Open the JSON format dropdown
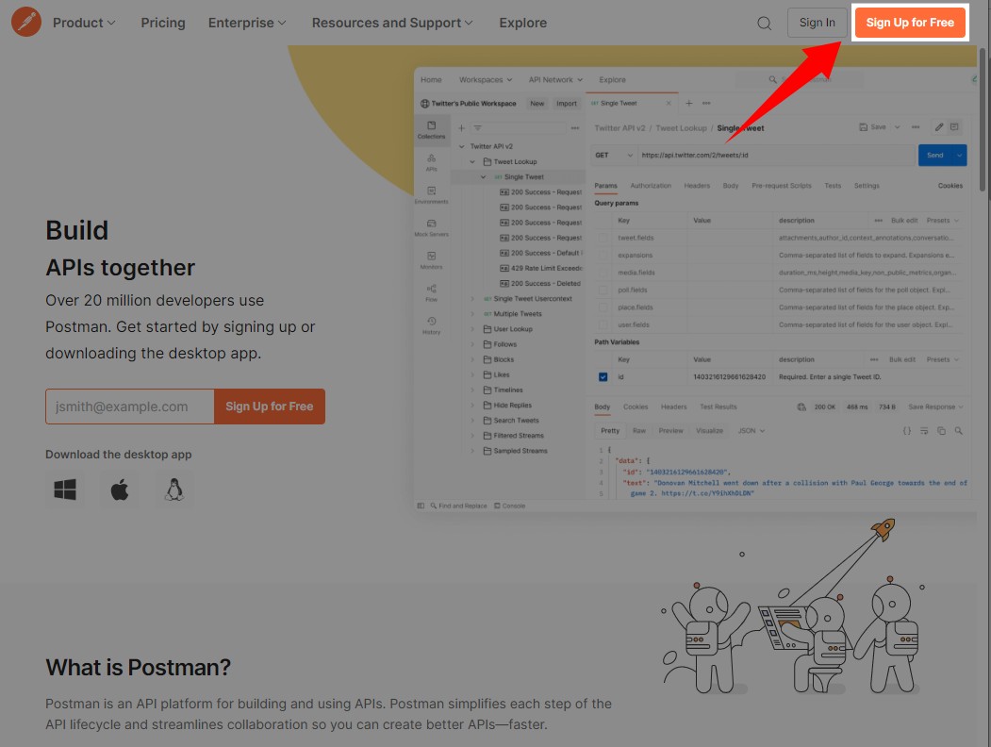991x747 pixels. [752, 431]
